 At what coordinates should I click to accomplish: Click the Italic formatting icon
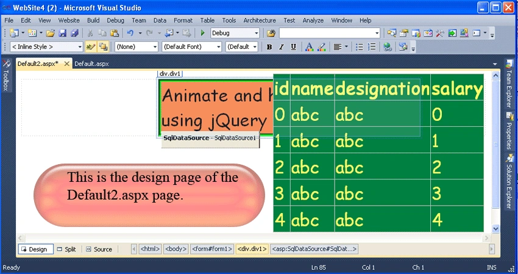tap(282, 47)
